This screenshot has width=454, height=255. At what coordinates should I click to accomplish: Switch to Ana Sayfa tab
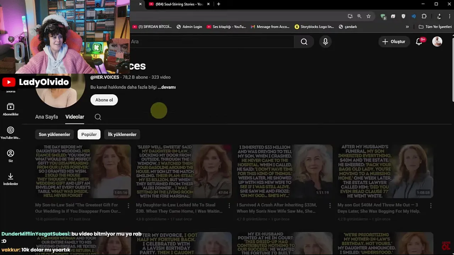[x=46, y=117]
